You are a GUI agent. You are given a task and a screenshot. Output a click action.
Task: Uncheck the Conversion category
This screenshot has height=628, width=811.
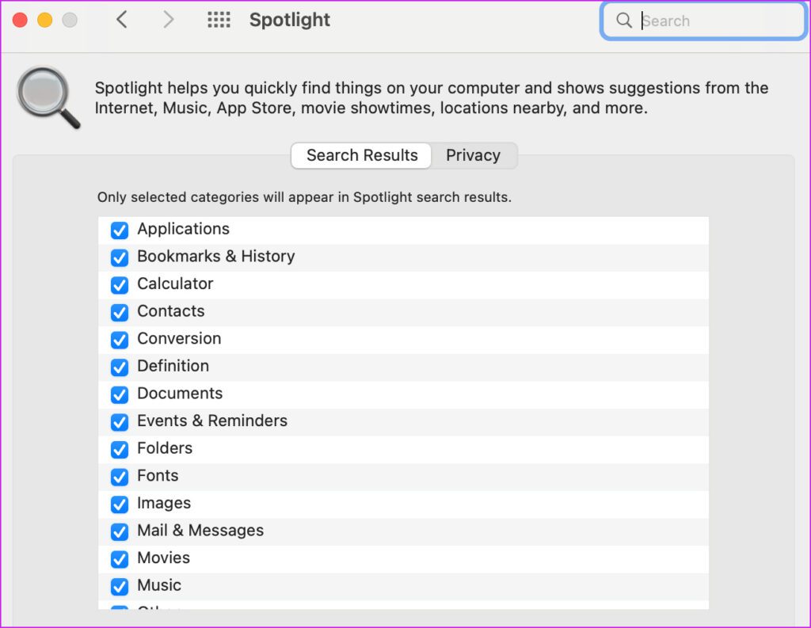tap(120, 340)
